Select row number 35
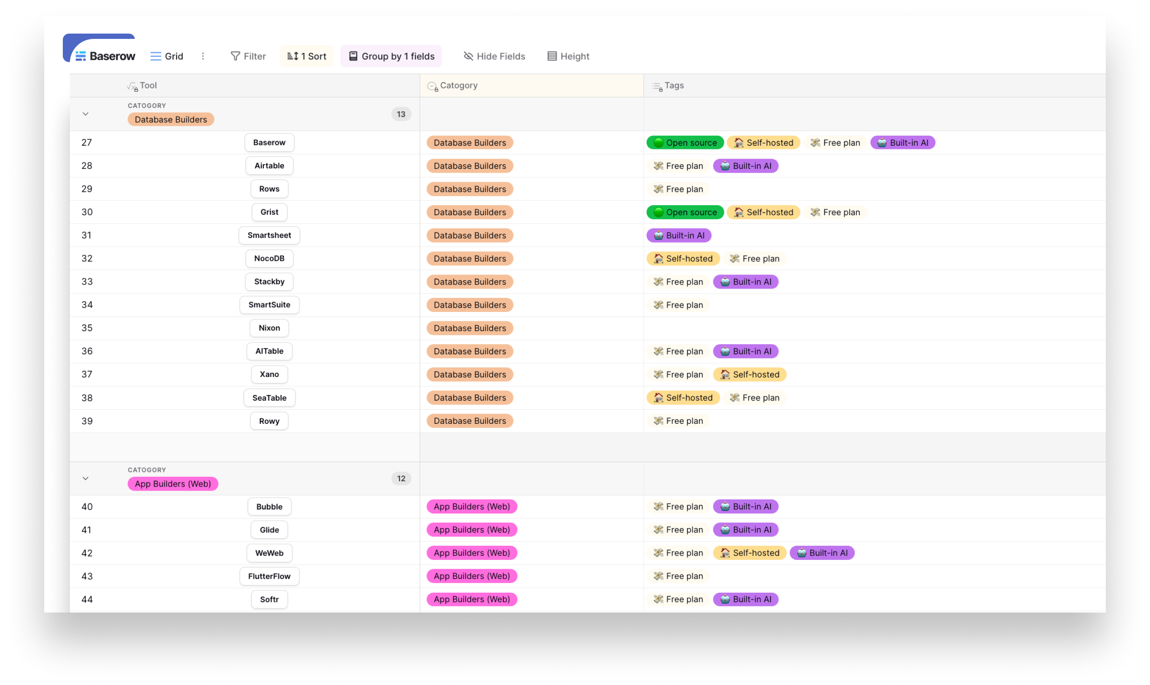This screenshot has width=1150, height=685. [x=87, y=328]
